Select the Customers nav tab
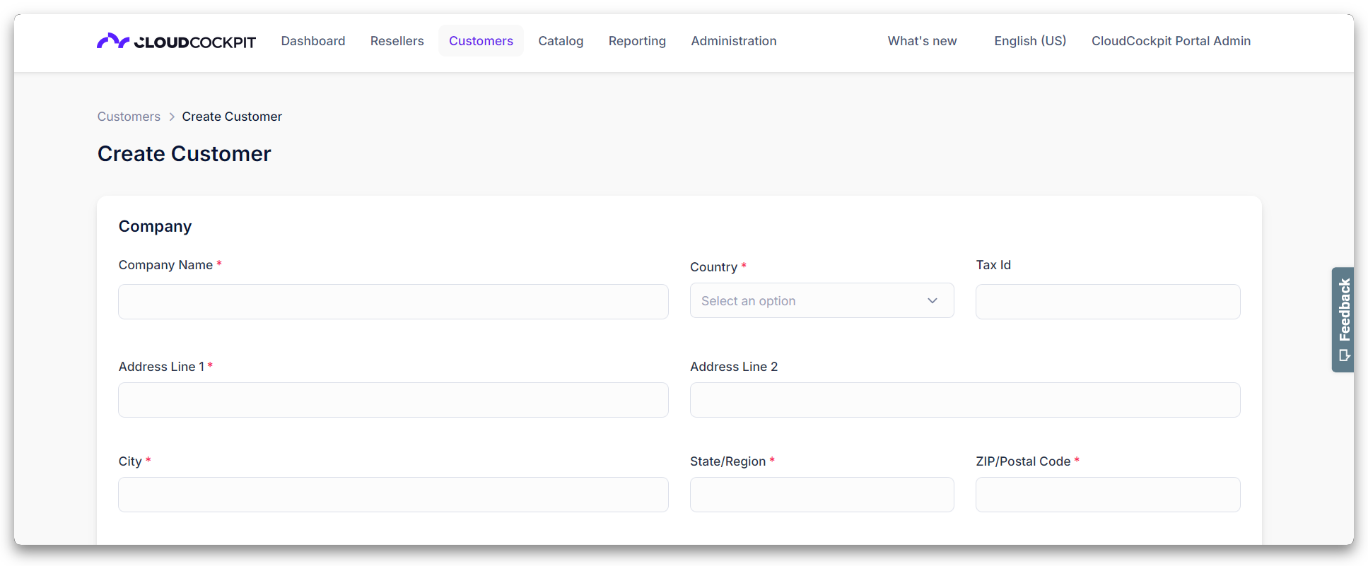Screen dimensions: 1368x566 pyautogui.click(x=481, y=41)
